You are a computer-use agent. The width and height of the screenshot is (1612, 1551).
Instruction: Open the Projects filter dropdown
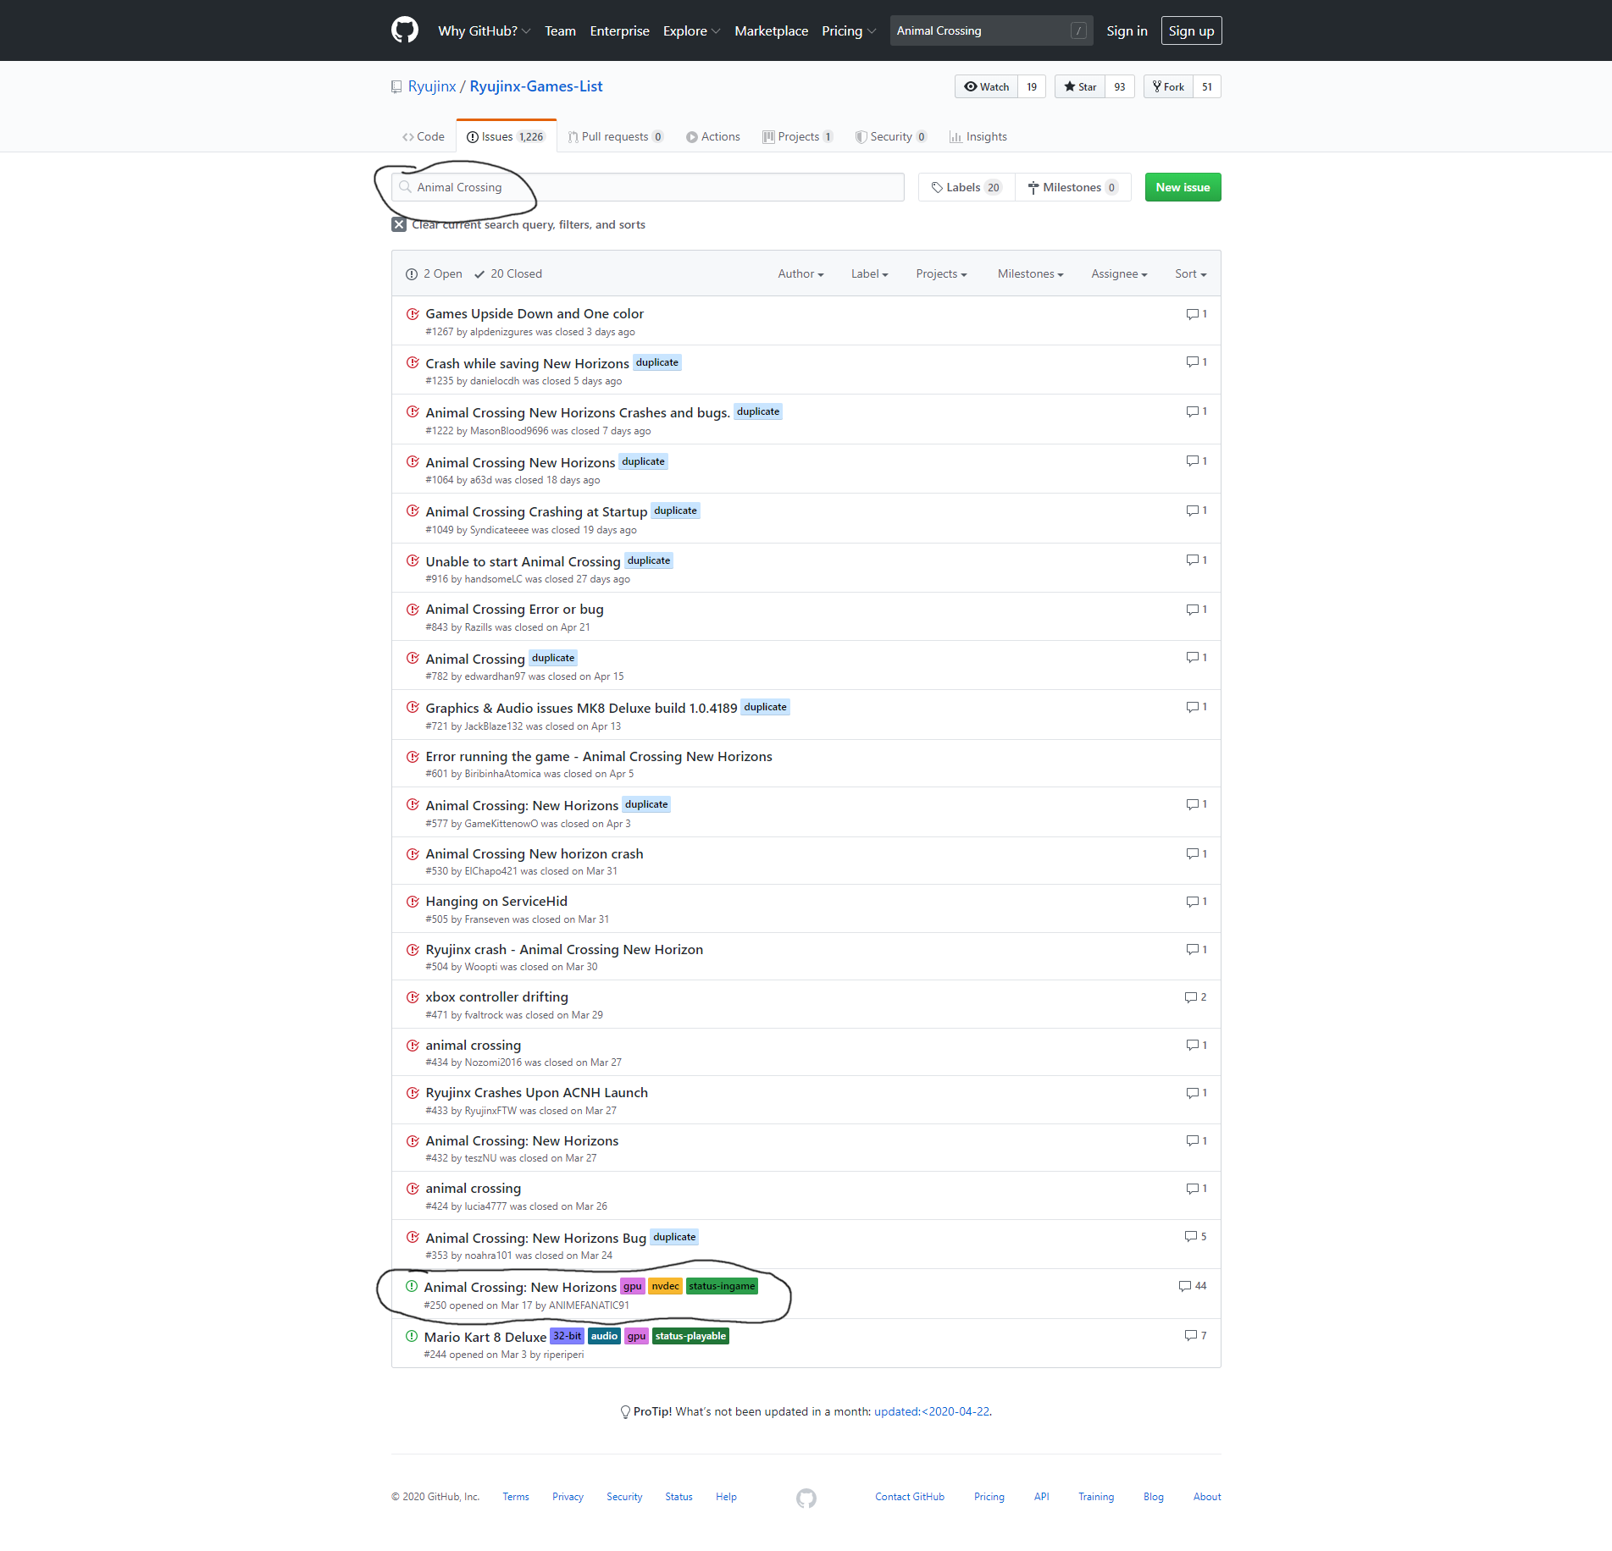[x=941, y=273]
